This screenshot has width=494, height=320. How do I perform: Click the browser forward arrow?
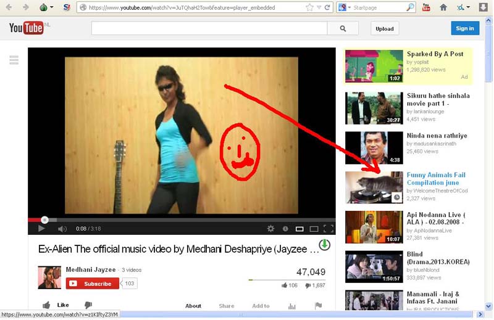25,7
